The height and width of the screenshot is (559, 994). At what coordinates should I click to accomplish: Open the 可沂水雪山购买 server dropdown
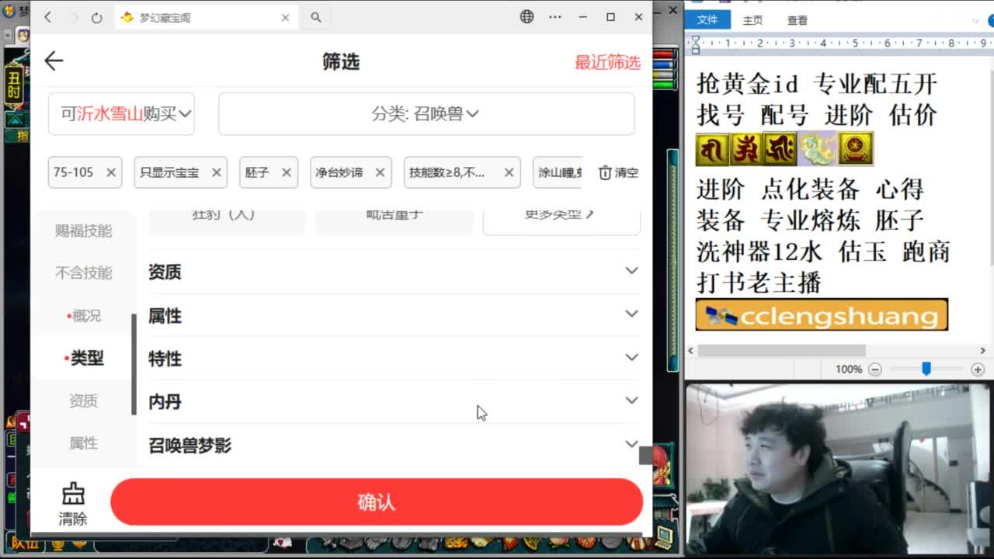pos(121,114)
